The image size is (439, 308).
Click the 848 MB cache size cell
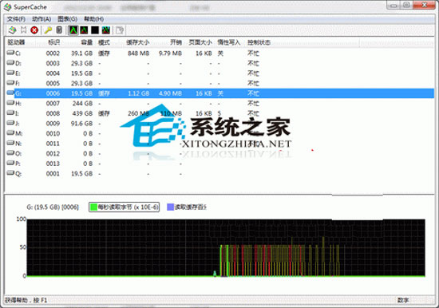tap(138, 53)
